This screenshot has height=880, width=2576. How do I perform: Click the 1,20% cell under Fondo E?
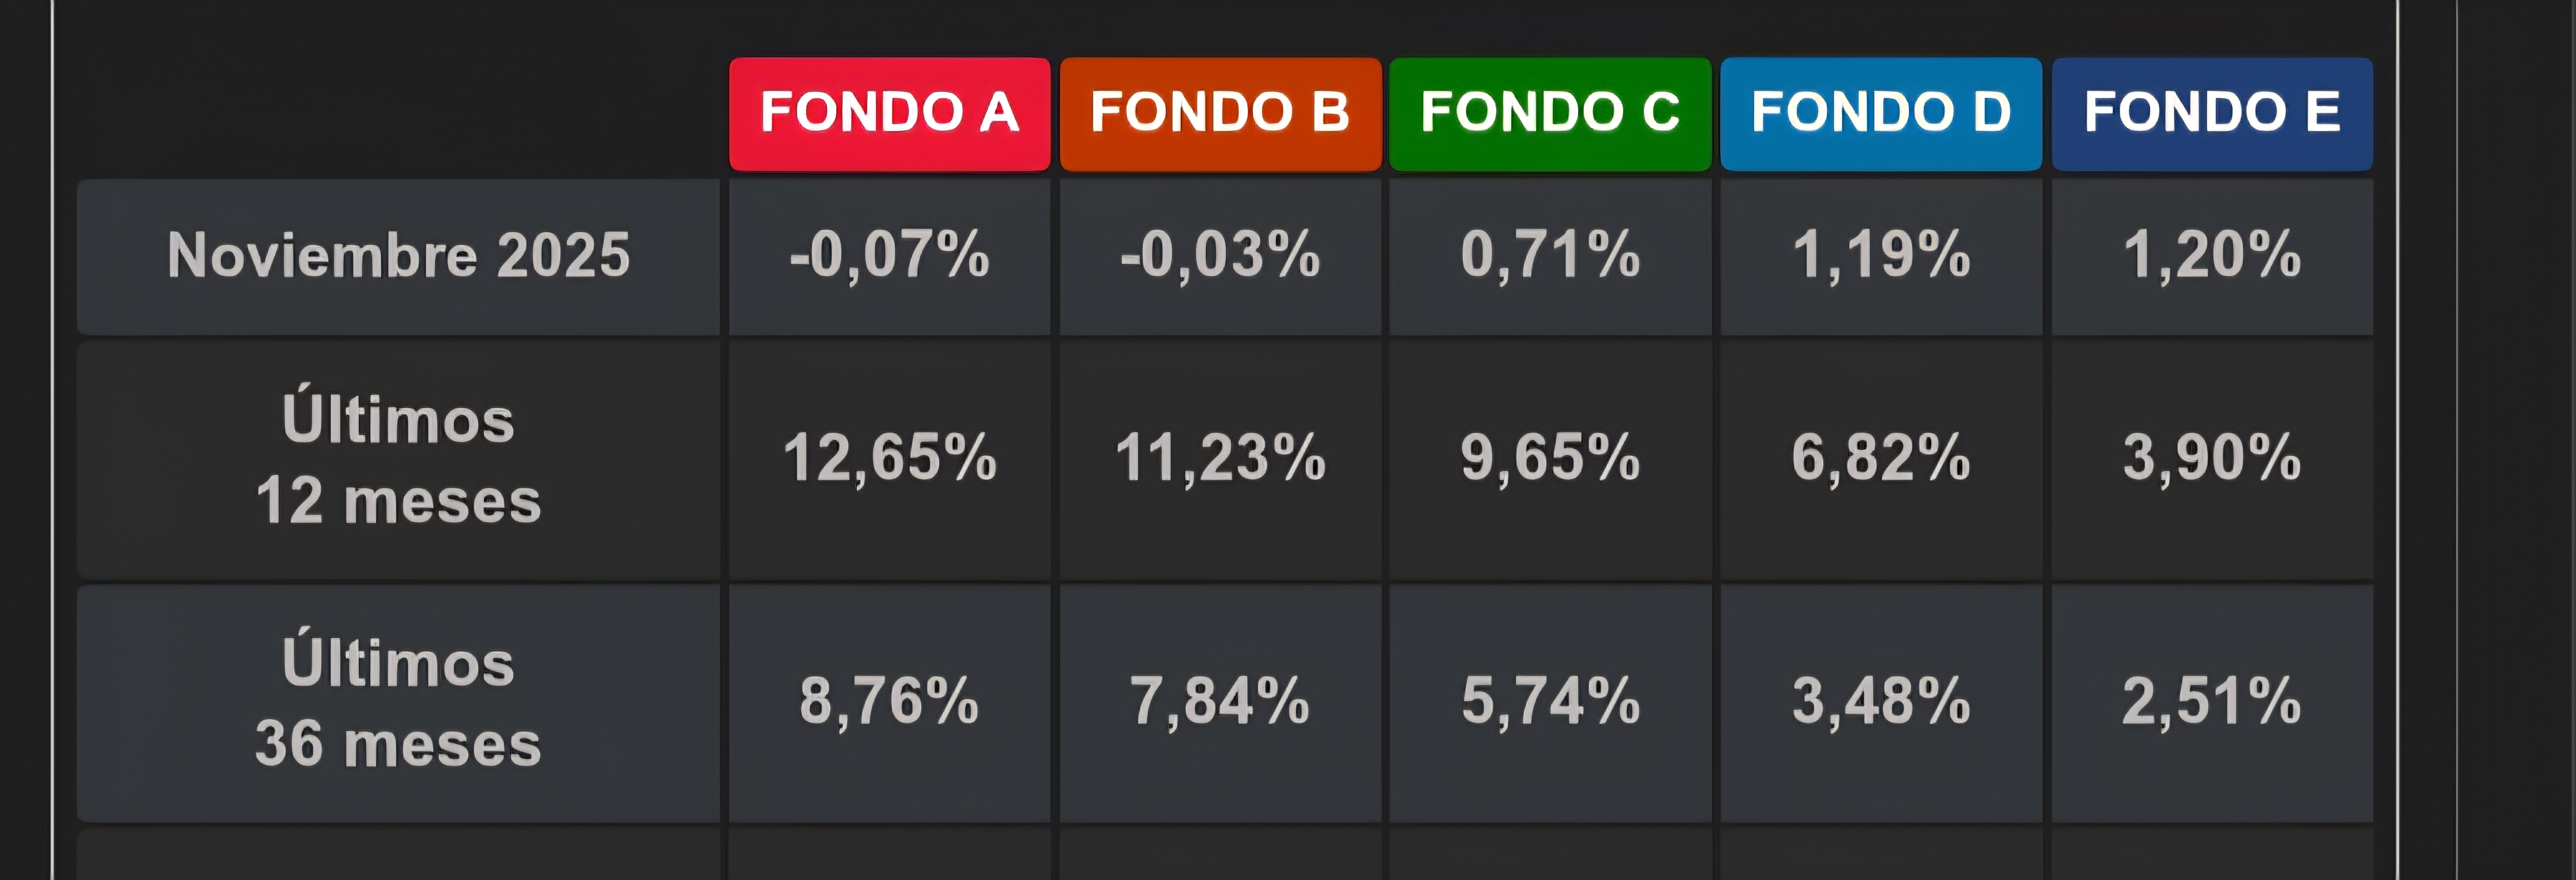tap(2212, 256)
